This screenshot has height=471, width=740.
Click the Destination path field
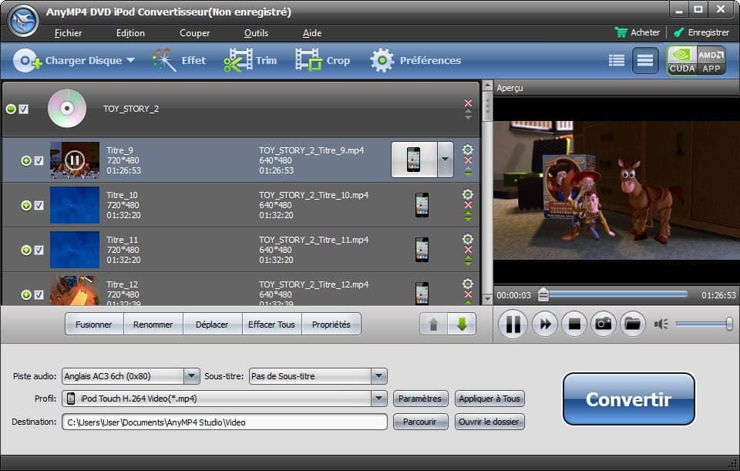point(224,422)
